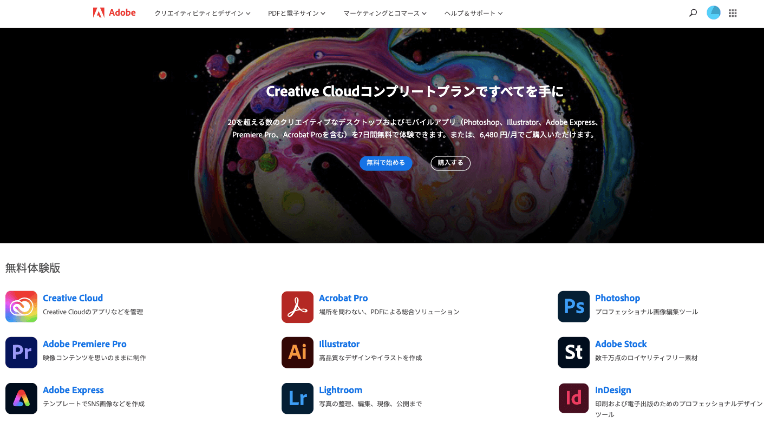This screenshot has width=764, height=423.
Task: Open the Illustrator link
Action: tap(339, 344)
